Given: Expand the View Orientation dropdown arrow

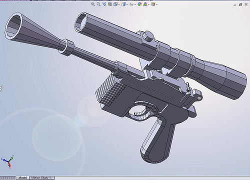Looking at the screenshot, I should pyautogui.click(x=119, y=4).
